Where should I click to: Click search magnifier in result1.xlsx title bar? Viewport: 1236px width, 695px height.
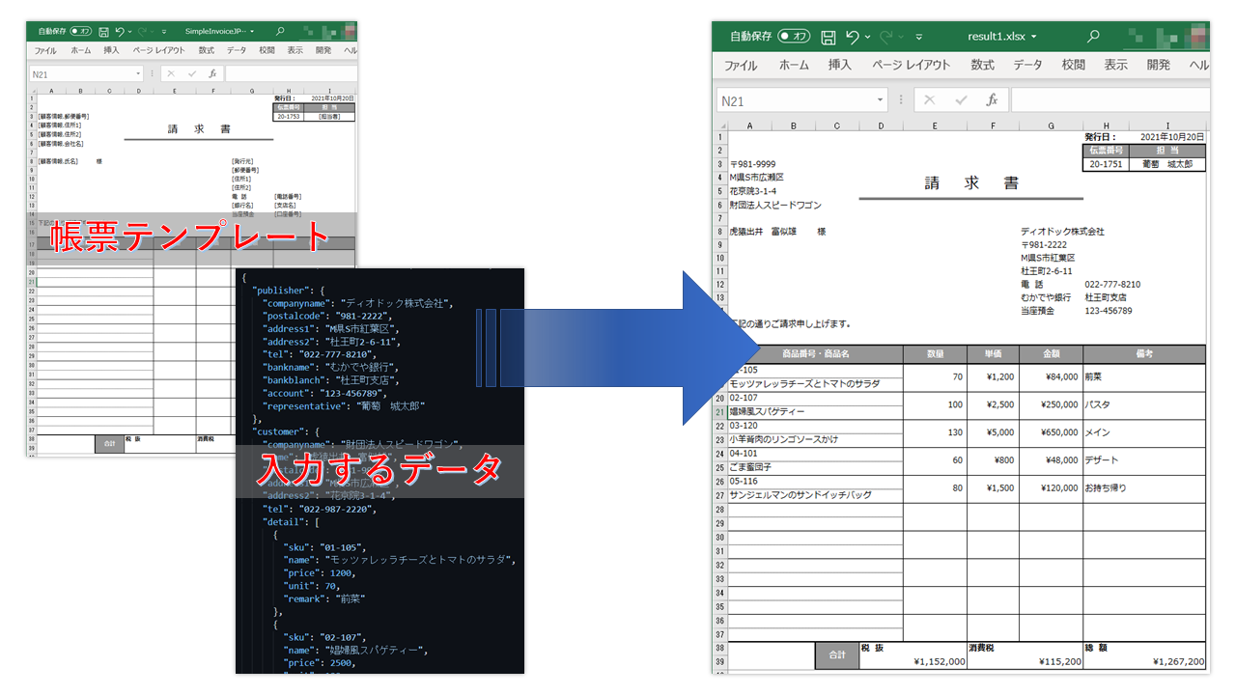pos(1093,37)
